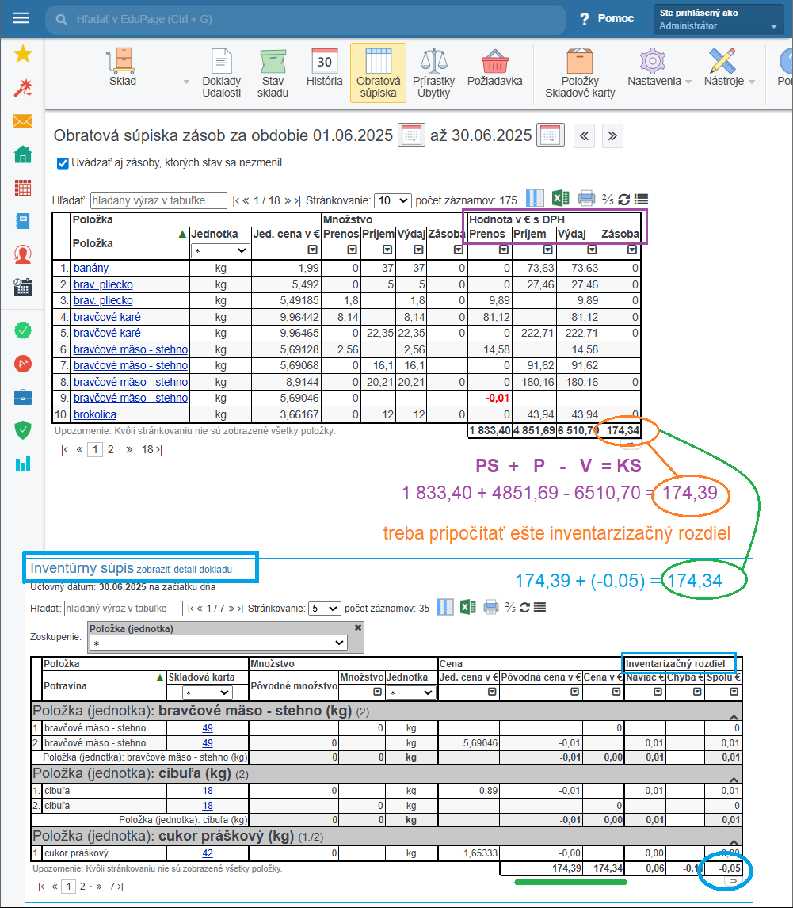The height and width of the screenshot is (908, 793).
Task: Open the mail envelope sidebar icon
Action: [22, 121]
